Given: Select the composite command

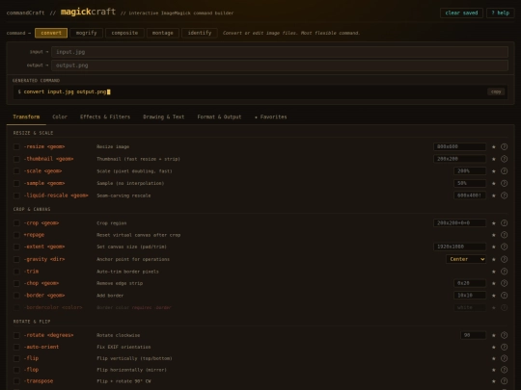Looking at the screenshot, I should (x=124, y=33).
